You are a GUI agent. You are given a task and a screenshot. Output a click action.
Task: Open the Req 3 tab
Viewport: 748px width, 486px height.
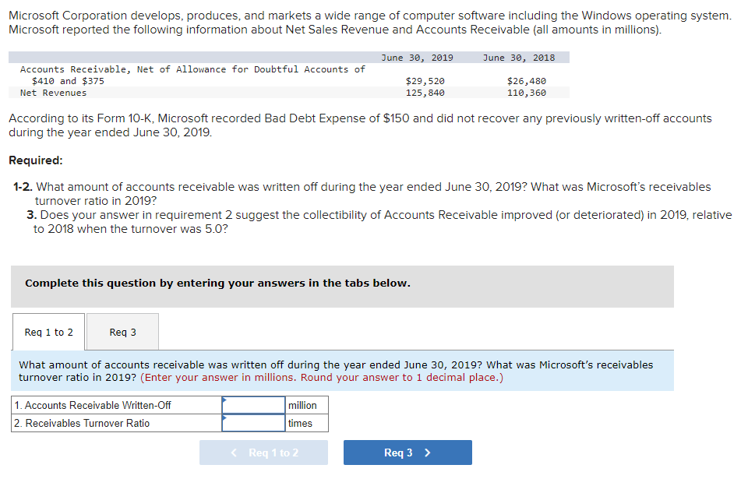click(122, 332)
